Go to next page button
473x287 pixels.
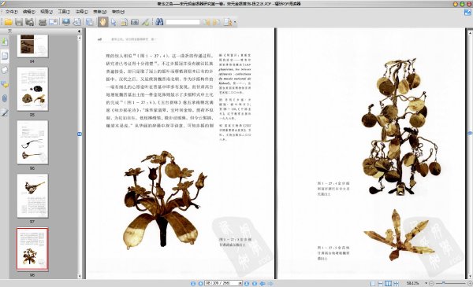[247, 283]
